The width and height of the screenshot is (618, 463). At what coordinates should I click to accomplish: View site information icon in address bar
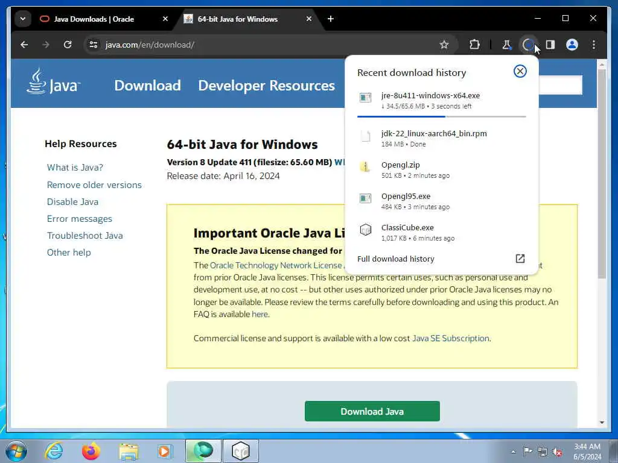(94, 45)
